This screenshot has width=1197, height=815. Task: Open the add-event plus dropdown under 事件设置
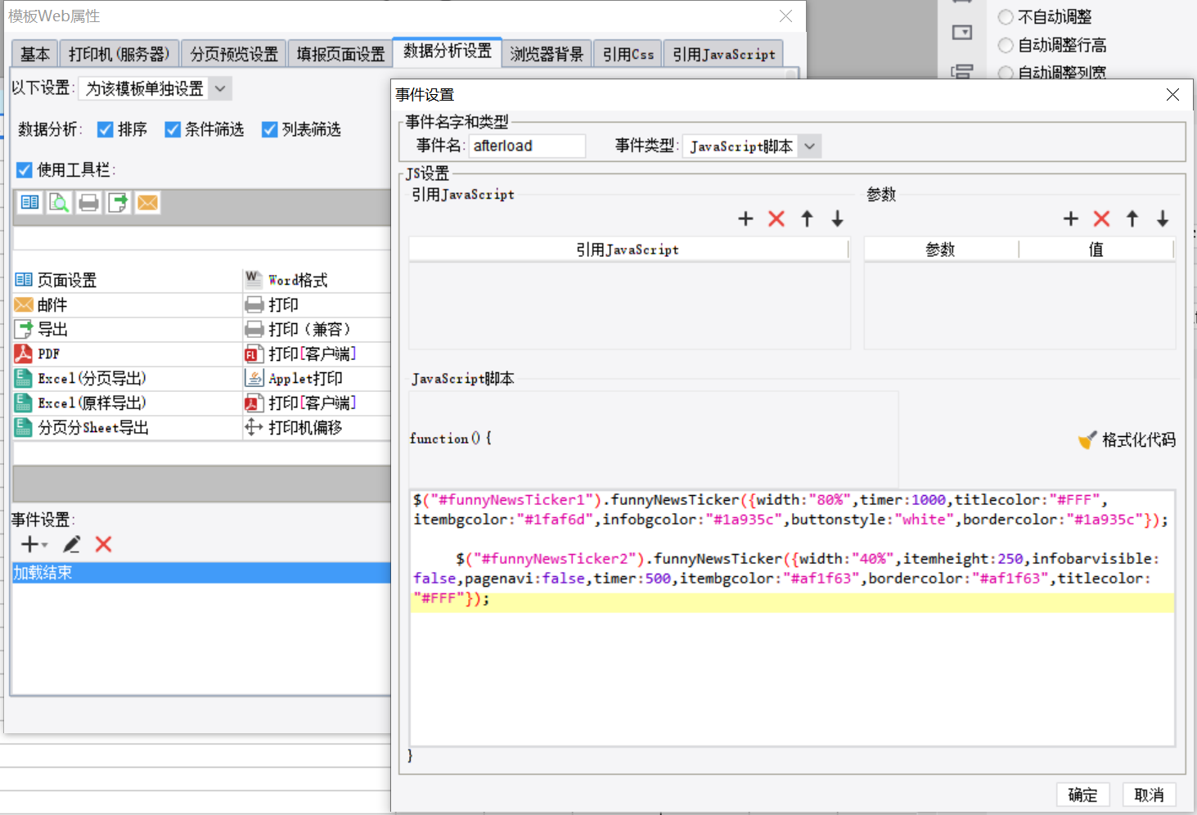pyautogui.click(x=34, y=544)
